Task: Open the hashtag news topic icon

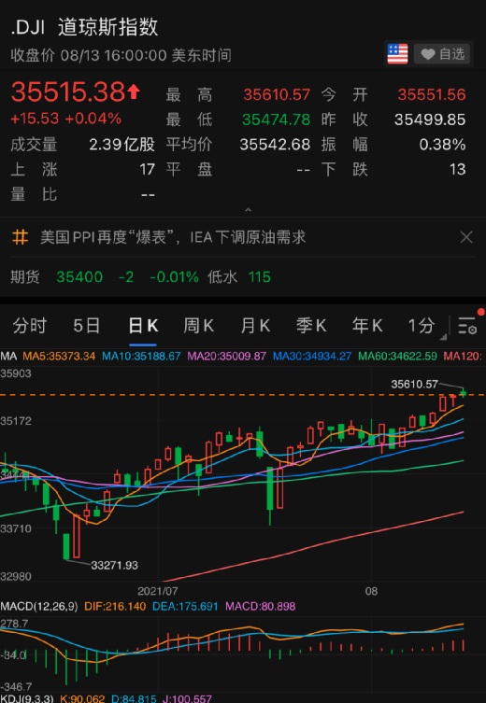Action: click(x=21, y=237)
